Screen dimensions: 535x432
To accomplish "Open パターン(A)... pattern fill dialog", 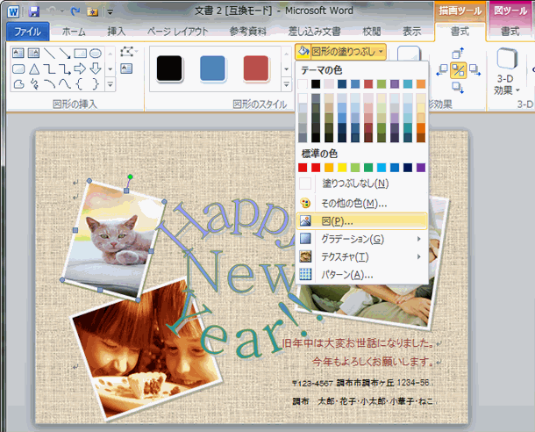I will [361, 275].
